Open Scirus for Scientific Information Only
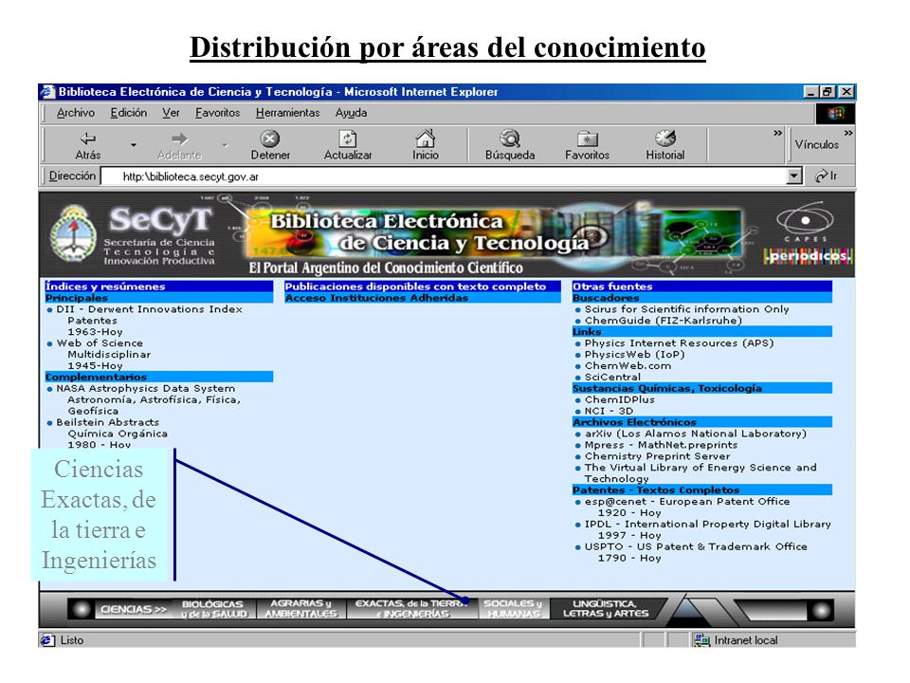 pyautogui.click(x=686, y=309)
